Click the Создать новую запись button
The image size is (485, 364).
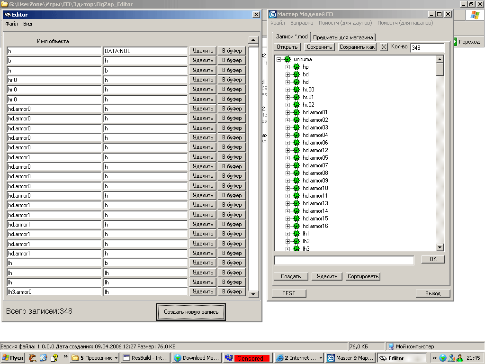pyautogui.click(x=191, y=312)
